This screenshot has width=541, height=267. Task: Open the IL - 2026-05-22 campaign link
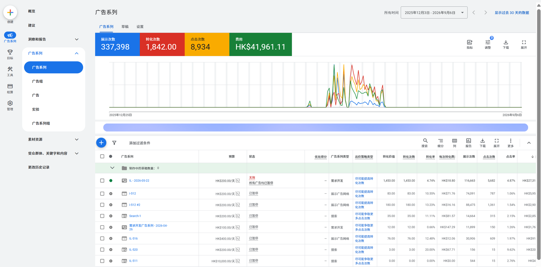click(139, 181)
